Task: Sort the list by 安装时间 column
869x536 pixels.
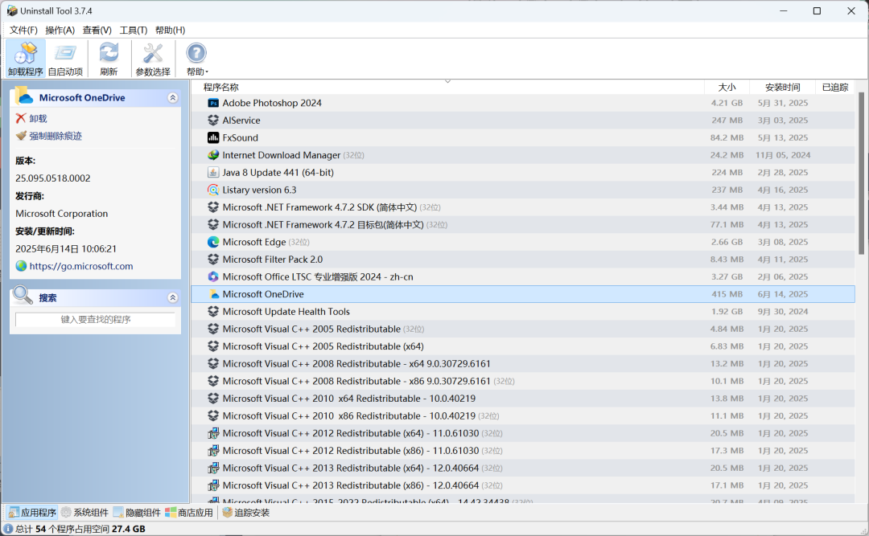Action: [783, 87]
